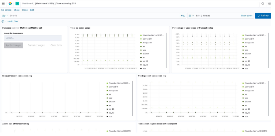Viewport: 275px width, 136px height.
Task: Toggle aktarım legend in Total log space usage
Action: coord(145,54)
